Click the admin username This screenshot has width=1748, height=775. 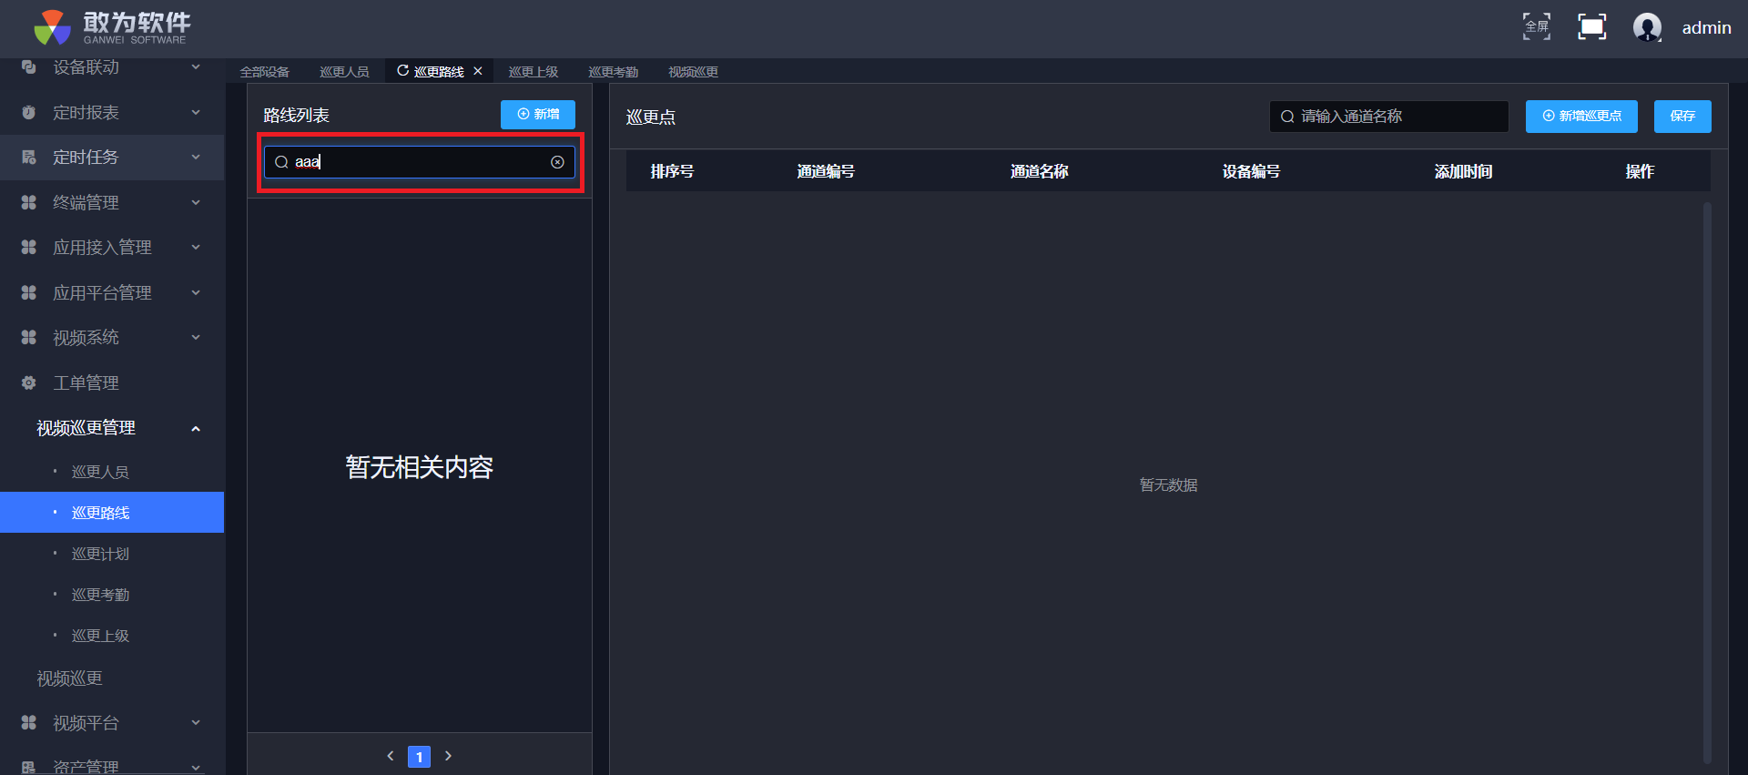click(x=1706, y=27)
